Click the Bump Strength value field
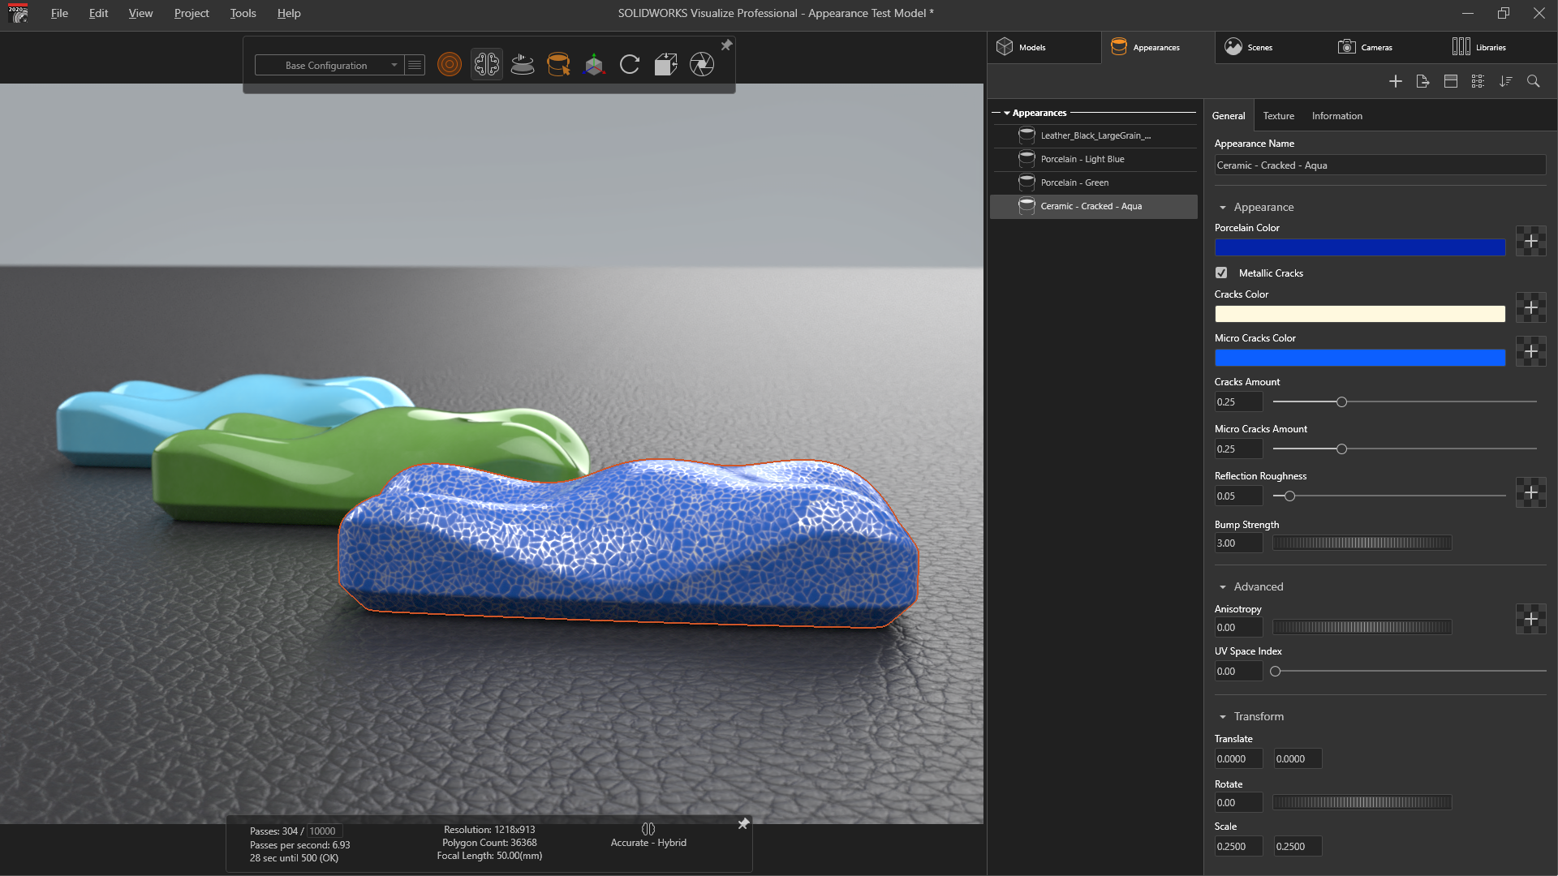This screenshot has width=1558, height=876. [1238, 543]
